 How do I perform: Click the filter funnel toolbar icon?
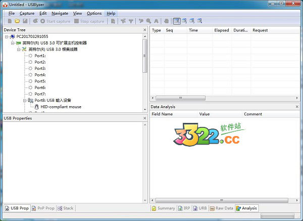[131, 21]
